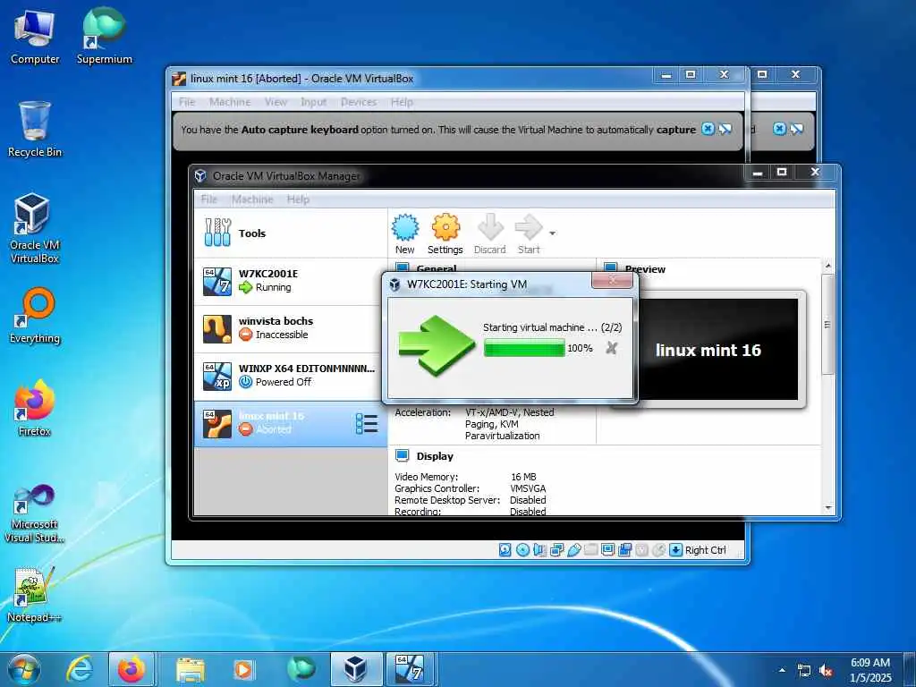
Task: Open Windows Media Player taskbar icon
Action: tap(243, 669)
